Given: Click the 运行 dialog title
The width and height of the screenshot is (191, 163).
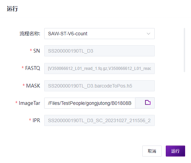Looking at the screenshot, I should (x=12, y=9).
